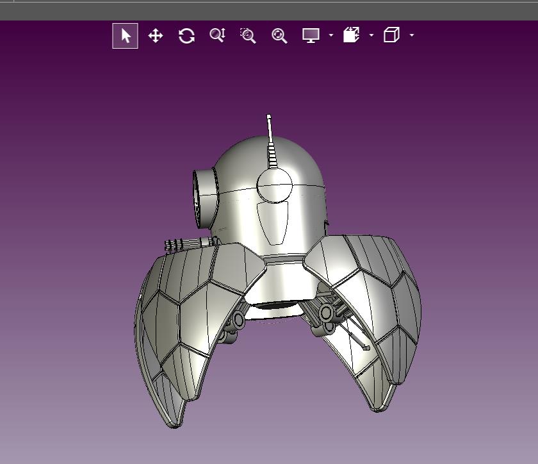The height and width of the screenshot is (464, 538).
Task: Click the robot's dome head
Action: tap(240, 165)
